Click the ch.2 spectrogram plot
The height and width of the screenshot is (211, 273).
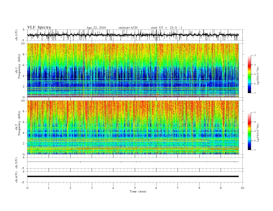pyautogui.click(x=133, y=127)
